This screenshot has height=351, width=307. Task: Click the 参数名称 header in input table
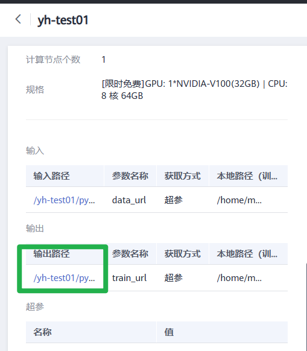point(130,176)
